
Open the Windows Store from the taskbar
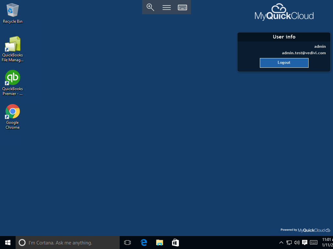(x=175, y=243)
